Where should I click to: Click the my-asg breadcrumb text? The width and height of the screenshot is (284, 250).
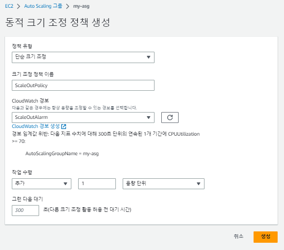81,6
